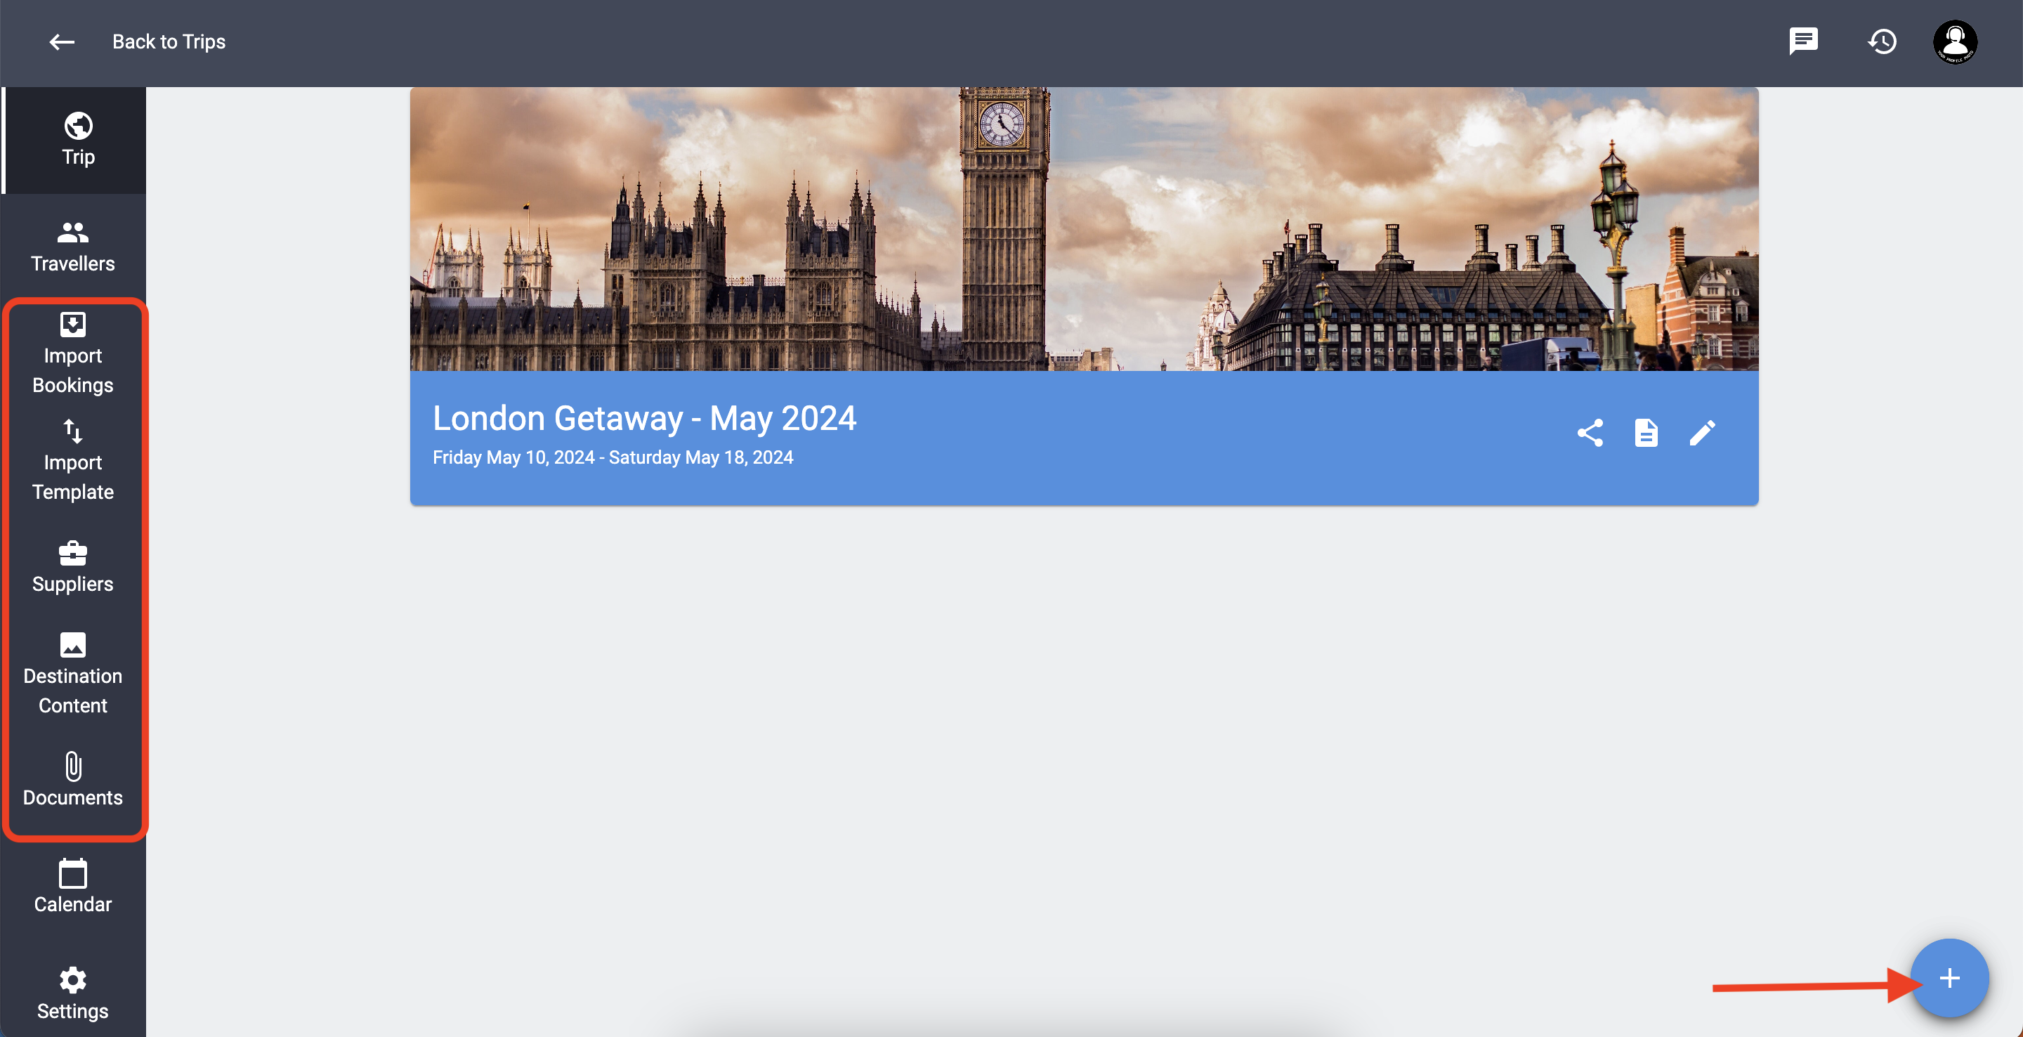The image size is (2023, 1037).
Task: Click the trip date range text
Action: [x=613, y=458]
